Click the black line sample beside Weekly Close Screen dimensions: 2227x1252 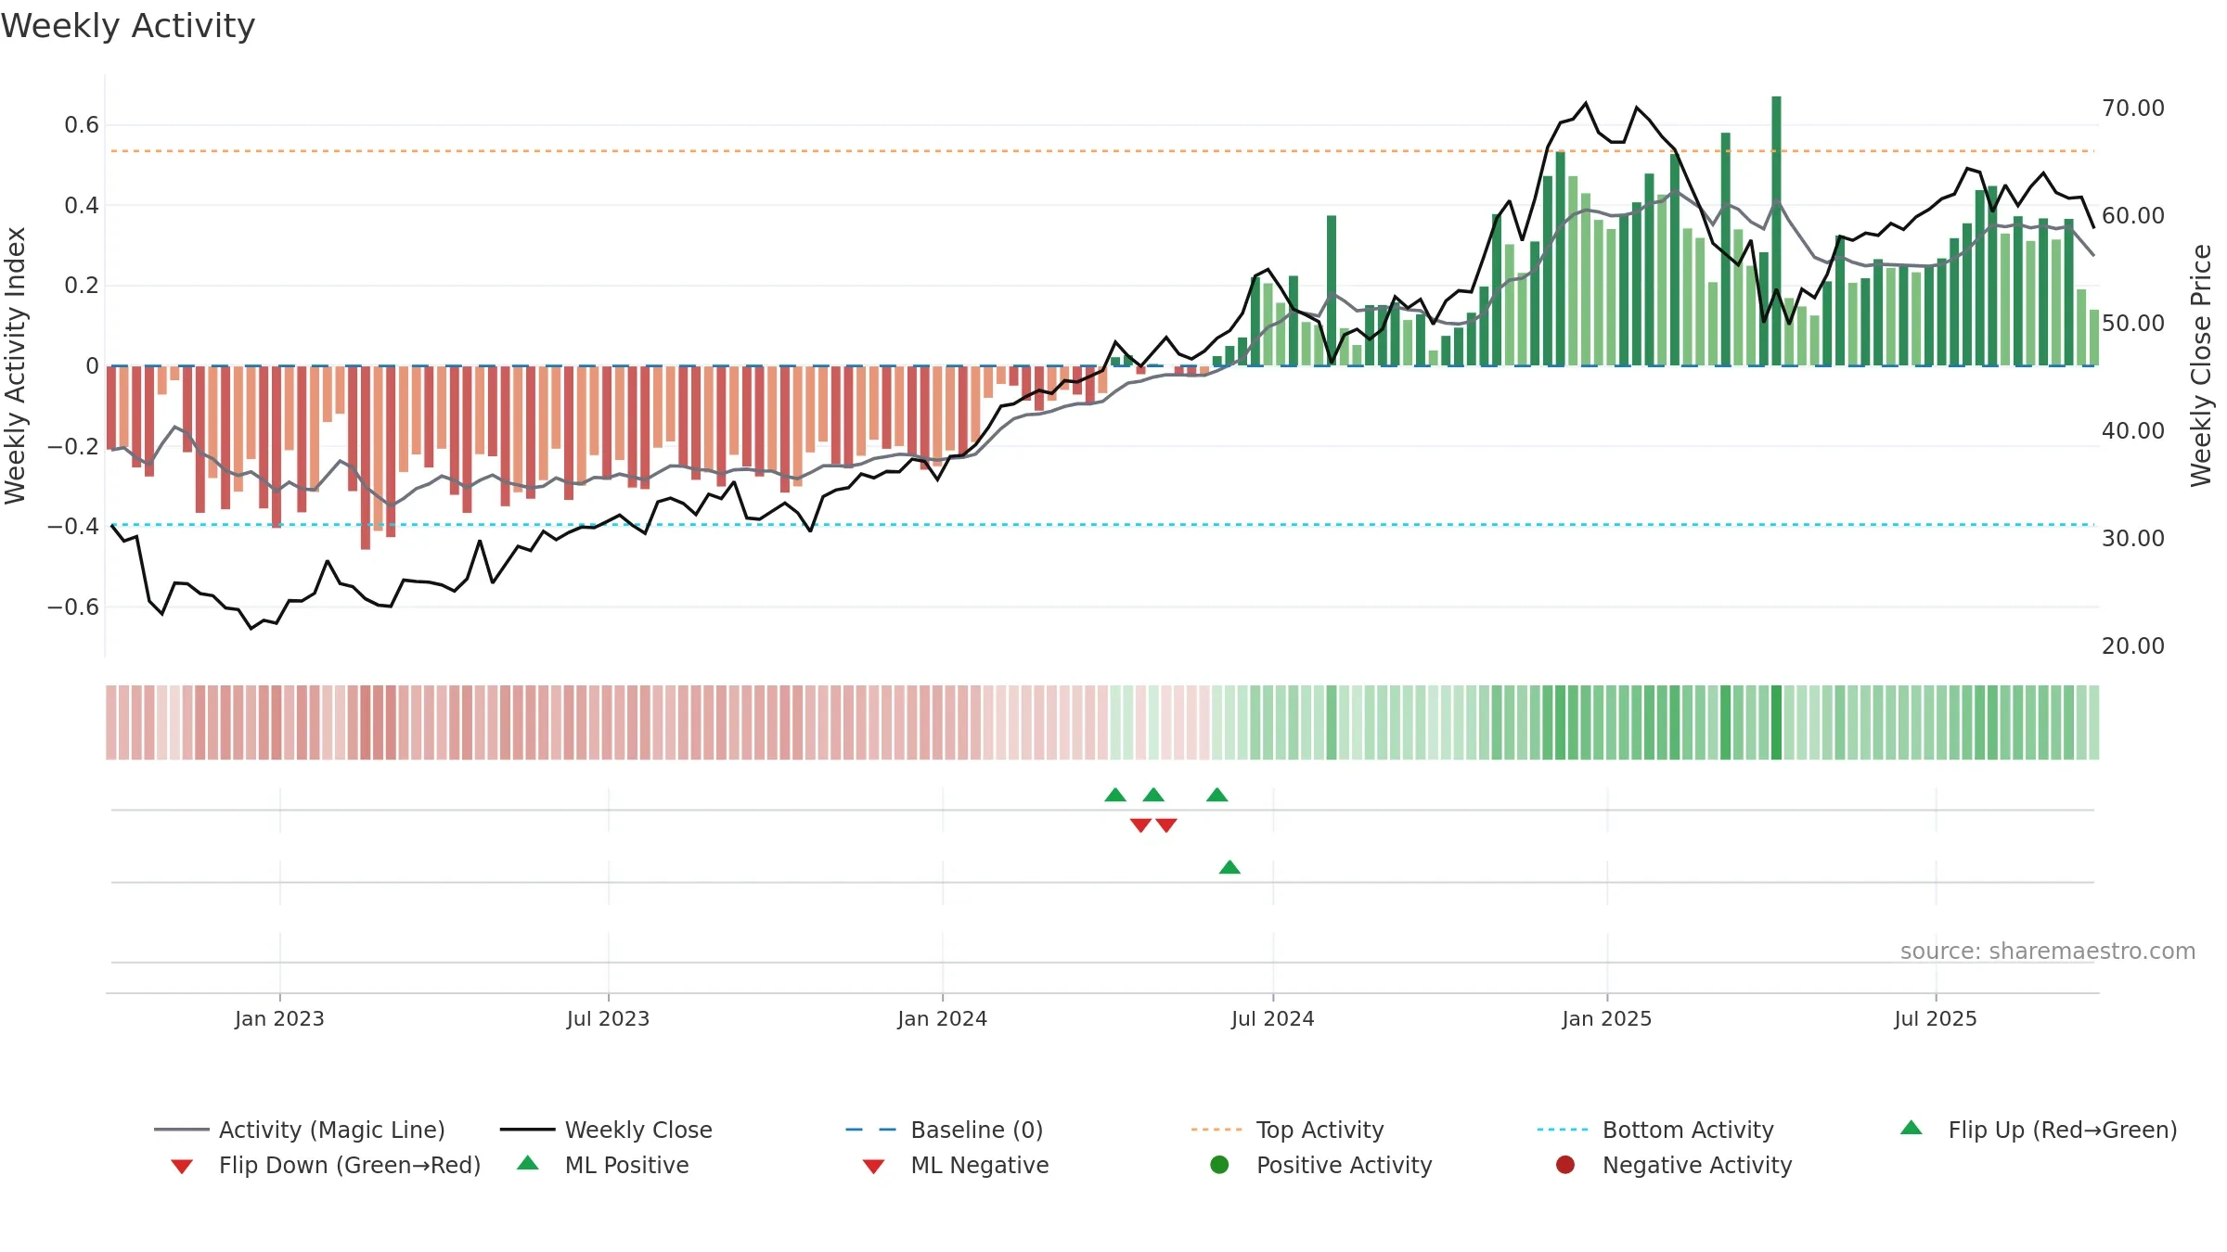point(527,1130)
